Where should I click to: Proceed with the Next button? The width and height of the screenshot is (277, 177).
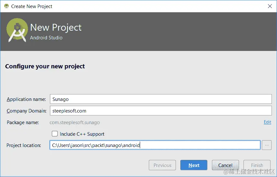[194, 165]
